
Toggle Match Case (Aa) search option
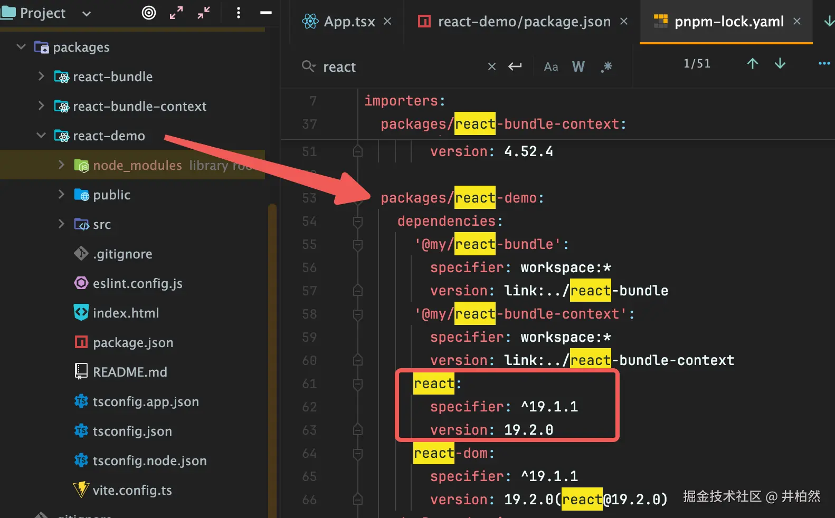point(551,66)
